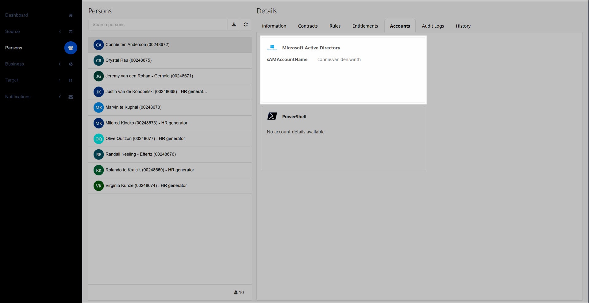
Task: Select Jeremy van den Rohan - Gerhold
Action: (x=170, y=76)
